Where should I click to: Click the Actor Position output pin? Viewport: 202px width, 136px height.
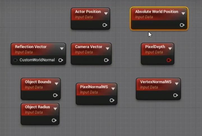(x=105, y=25)
